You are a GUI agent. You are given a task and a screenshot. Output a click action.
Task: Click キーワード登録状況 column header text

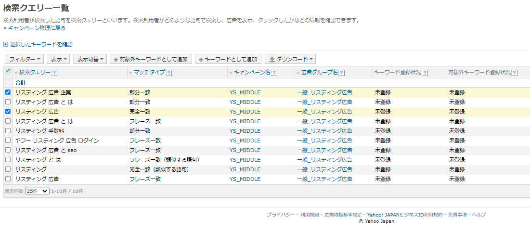pyautogui.click(x=398, y=72)
